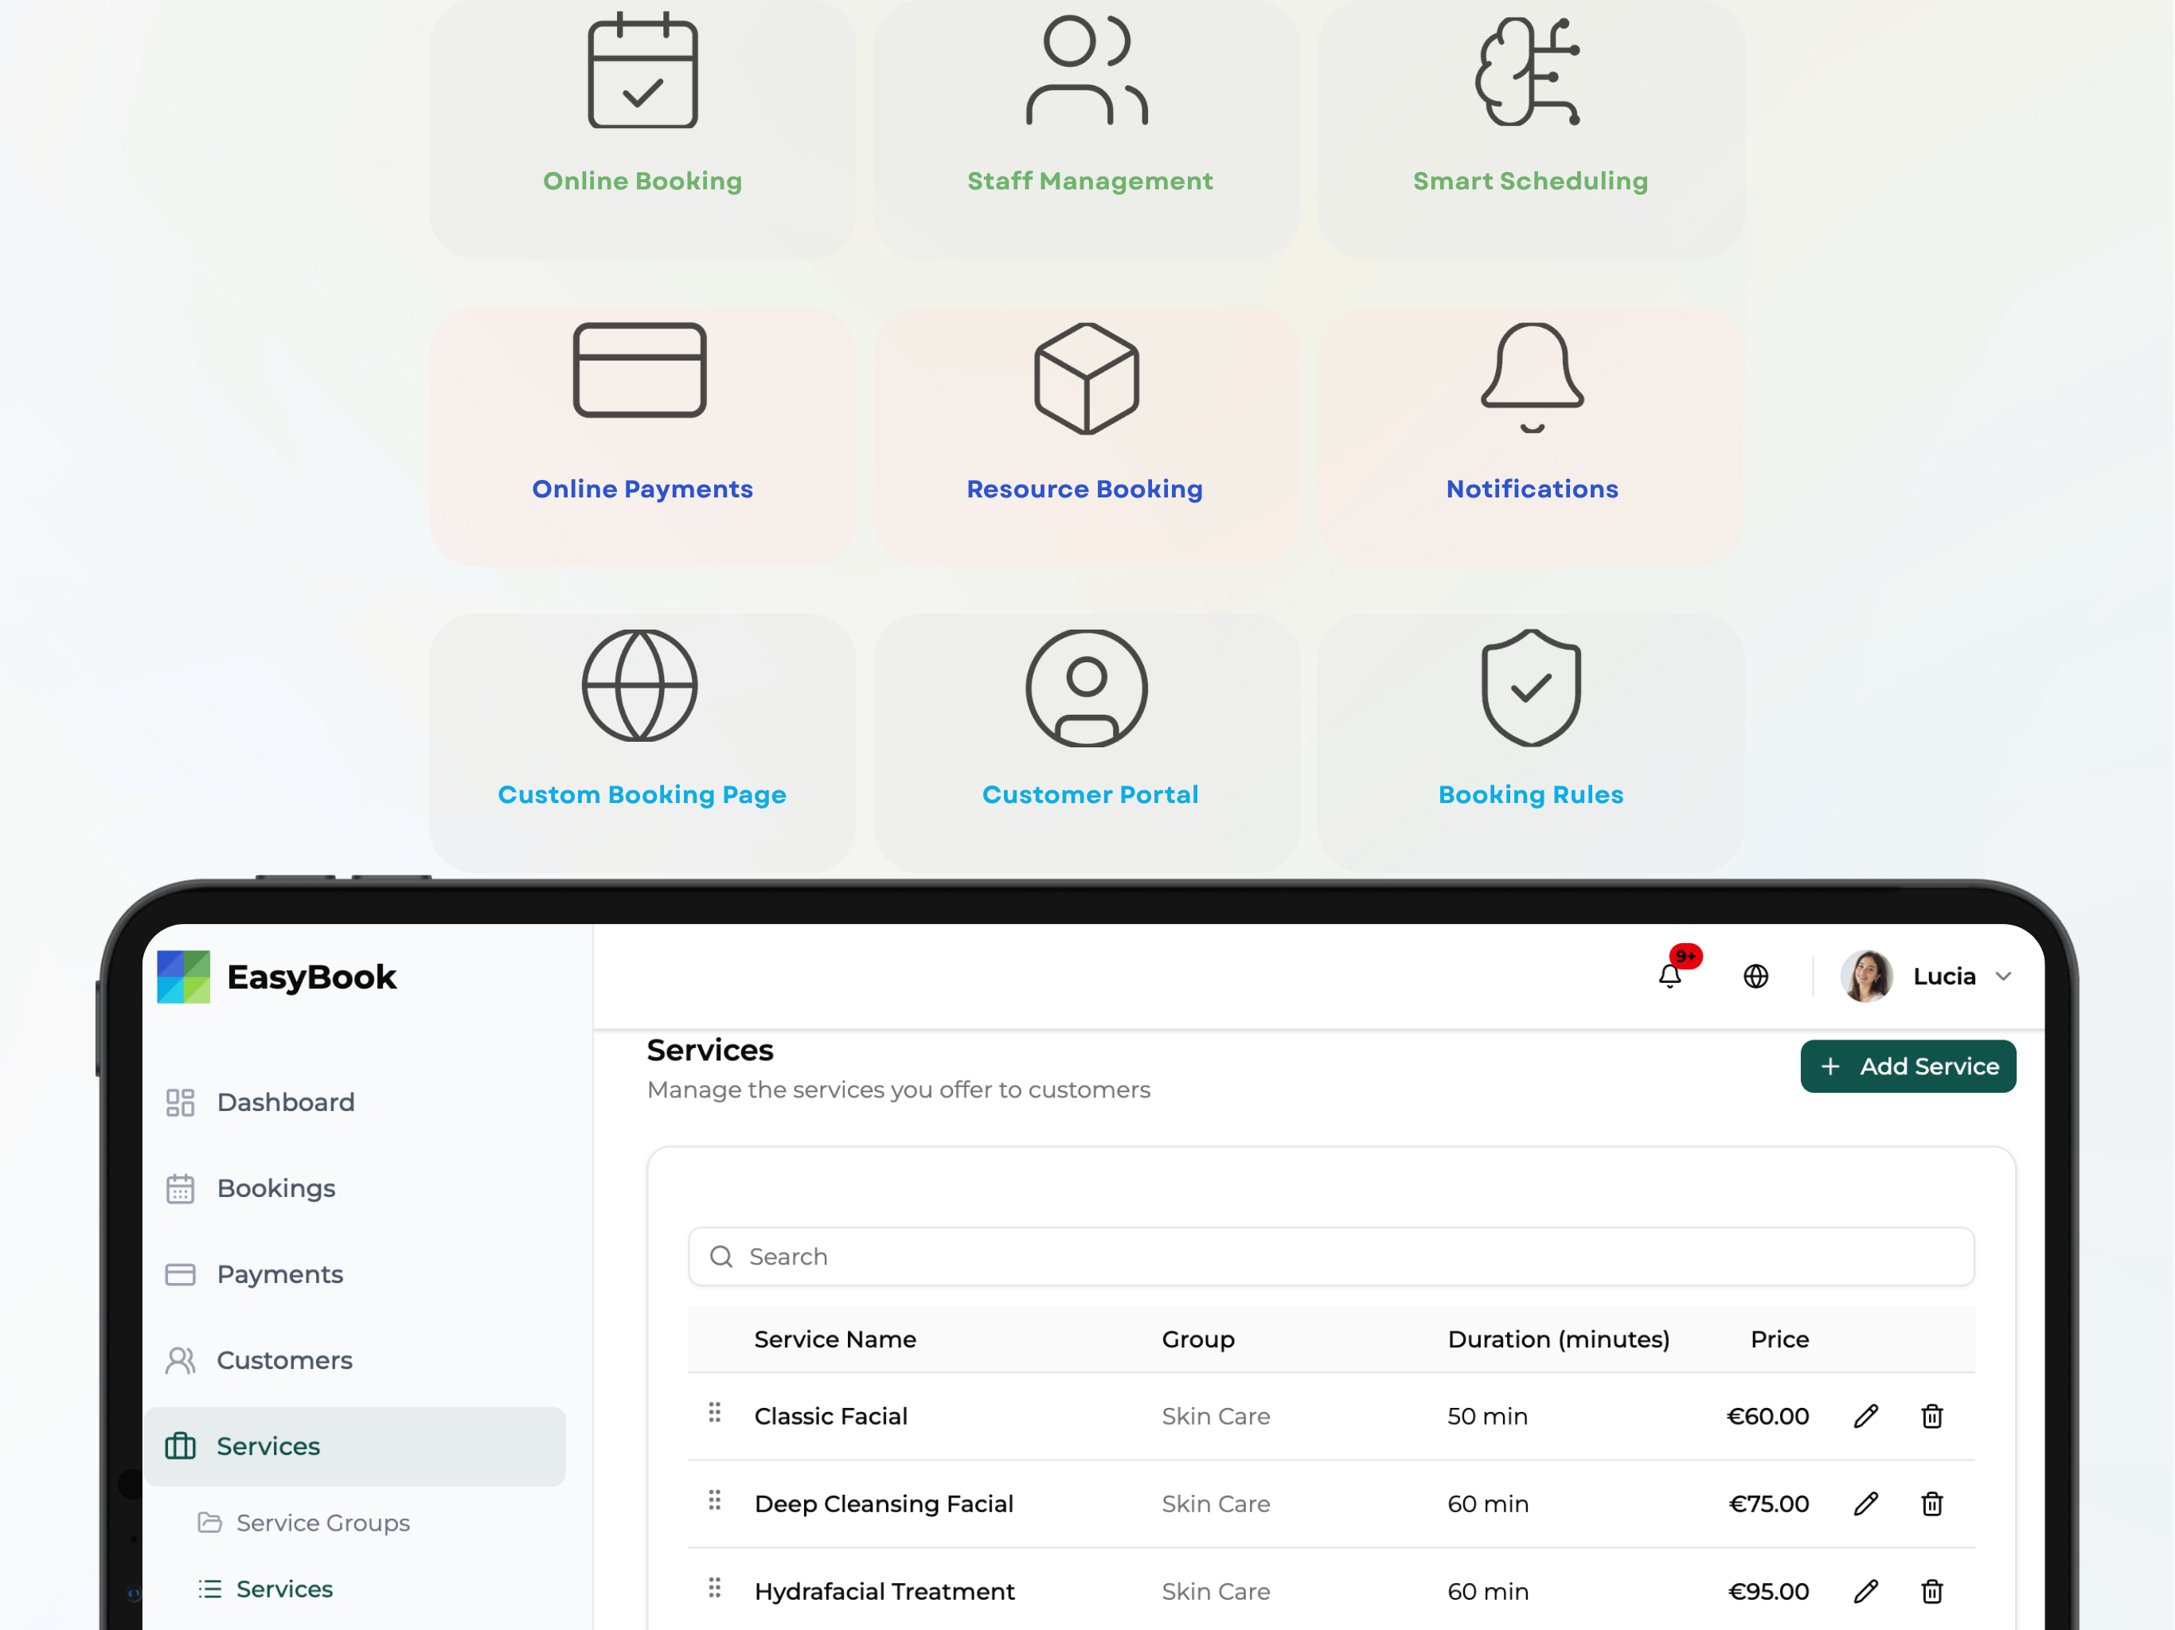Click the €75.00 price cell
The height and width of the screenshot is (1630, 2175).
1768,1503
